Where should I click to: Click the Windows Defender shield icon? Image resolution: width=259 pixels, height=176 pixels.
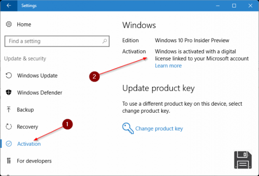pyautogui.click(x=9, y=92)
